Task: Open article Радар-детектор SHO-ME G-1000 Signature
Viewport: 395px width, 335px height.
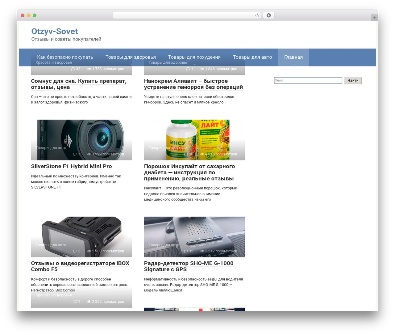Action: tap(189, 266)
